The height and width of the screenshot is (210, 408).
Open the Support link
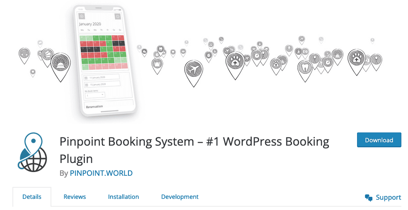pos(383,198)
